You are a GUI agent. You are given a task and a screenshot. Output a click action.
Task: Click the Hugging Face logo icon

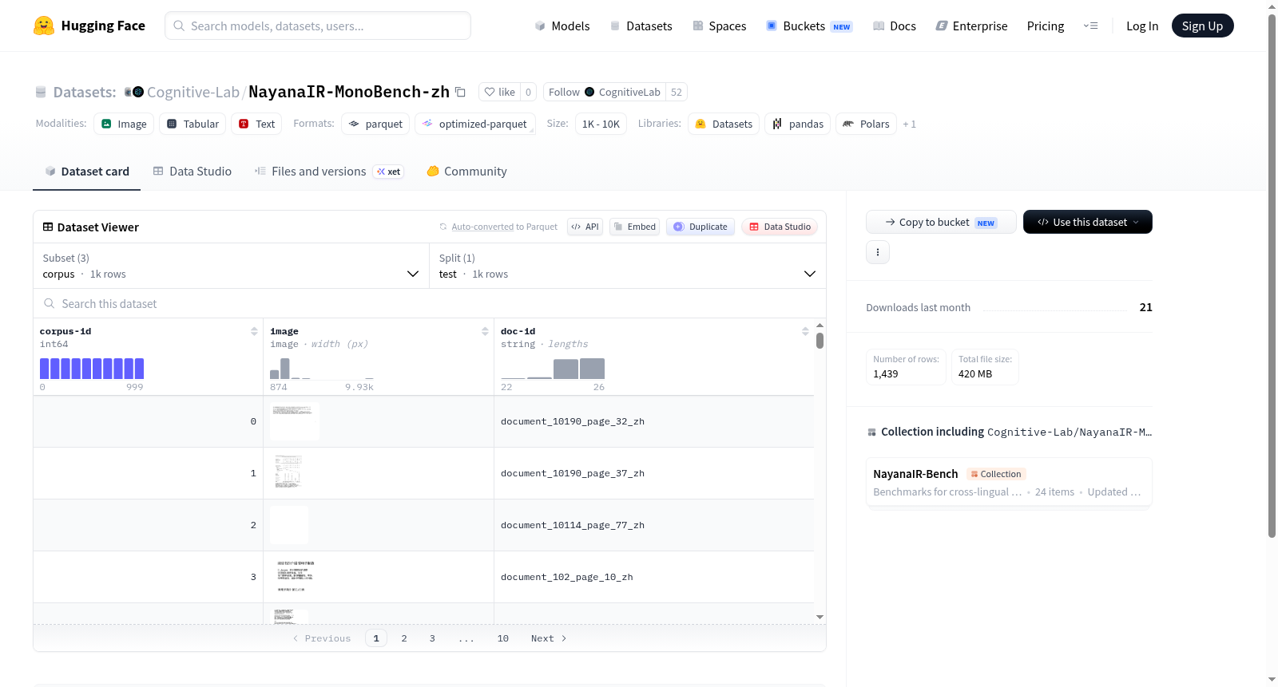click(44, 26)
